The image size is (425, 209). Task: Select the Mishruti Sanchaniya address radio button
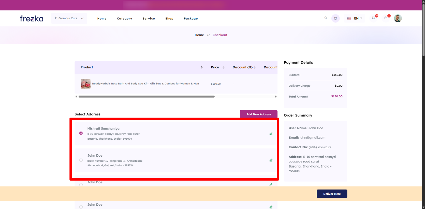coord(81,133)
